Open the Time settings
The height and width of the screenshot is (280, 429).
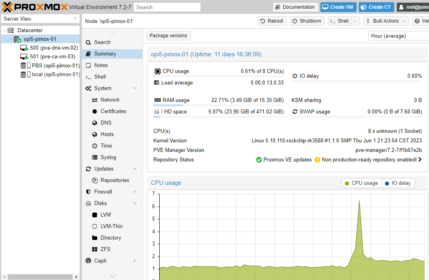pyautogui.click(x=112, y=146)
